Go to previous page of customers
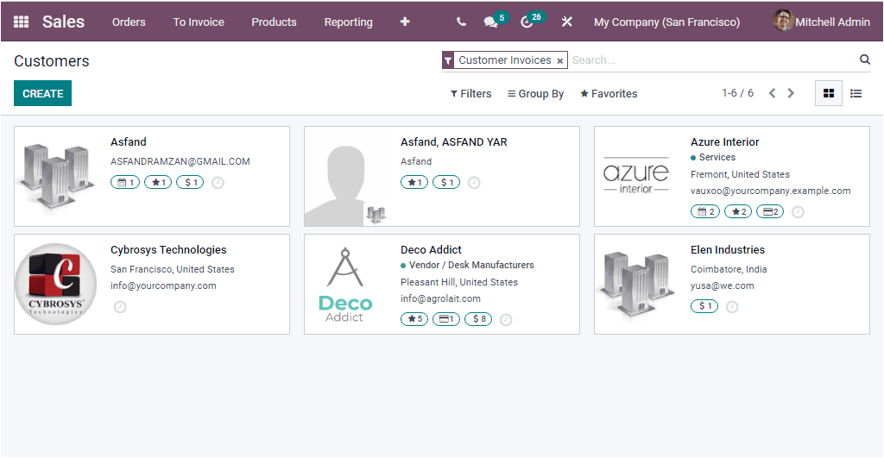This screenshot has height=458, width=884. coord(772,93)
